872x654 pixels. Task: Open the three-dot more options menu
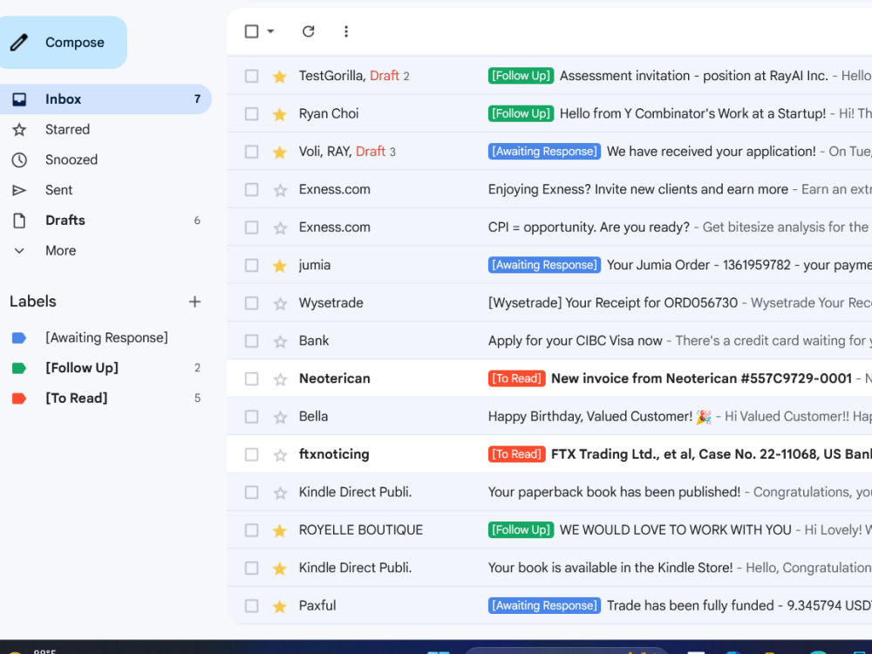[x=346, y=31]
